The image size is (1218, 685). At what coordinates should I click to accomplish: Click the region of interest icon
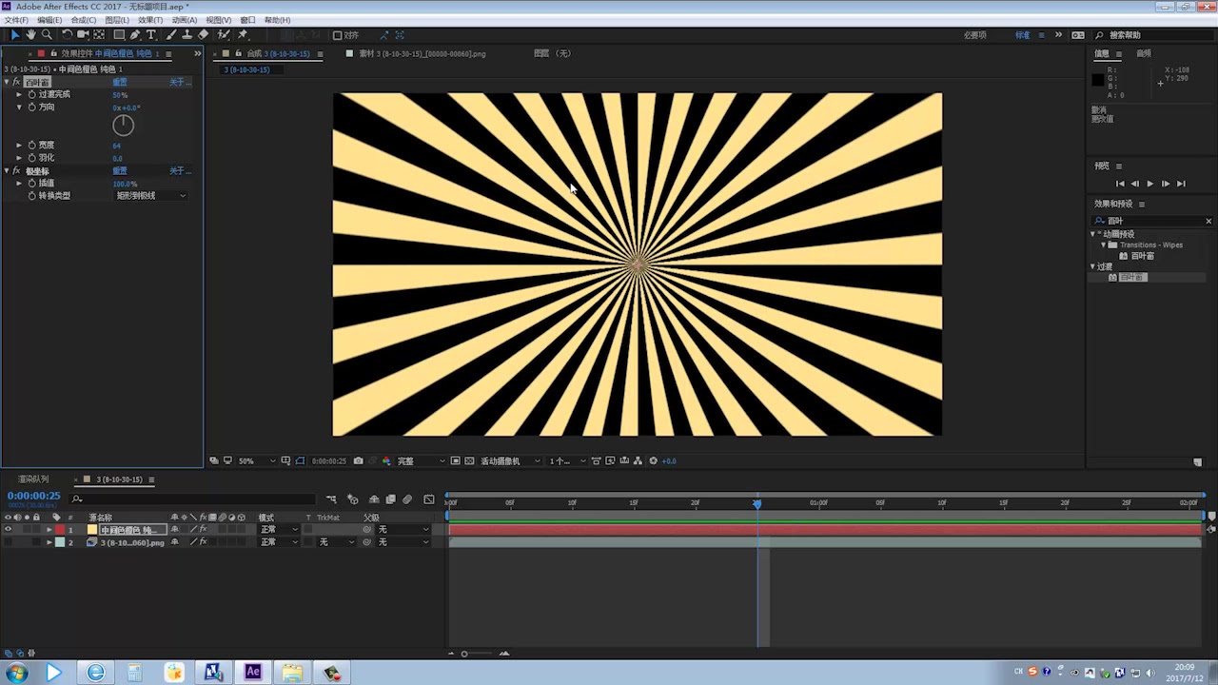pos(456,460)
